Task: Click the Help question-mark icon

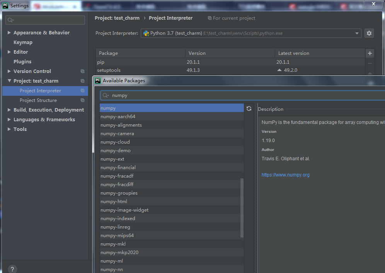Action: click(x=12, y=269)
